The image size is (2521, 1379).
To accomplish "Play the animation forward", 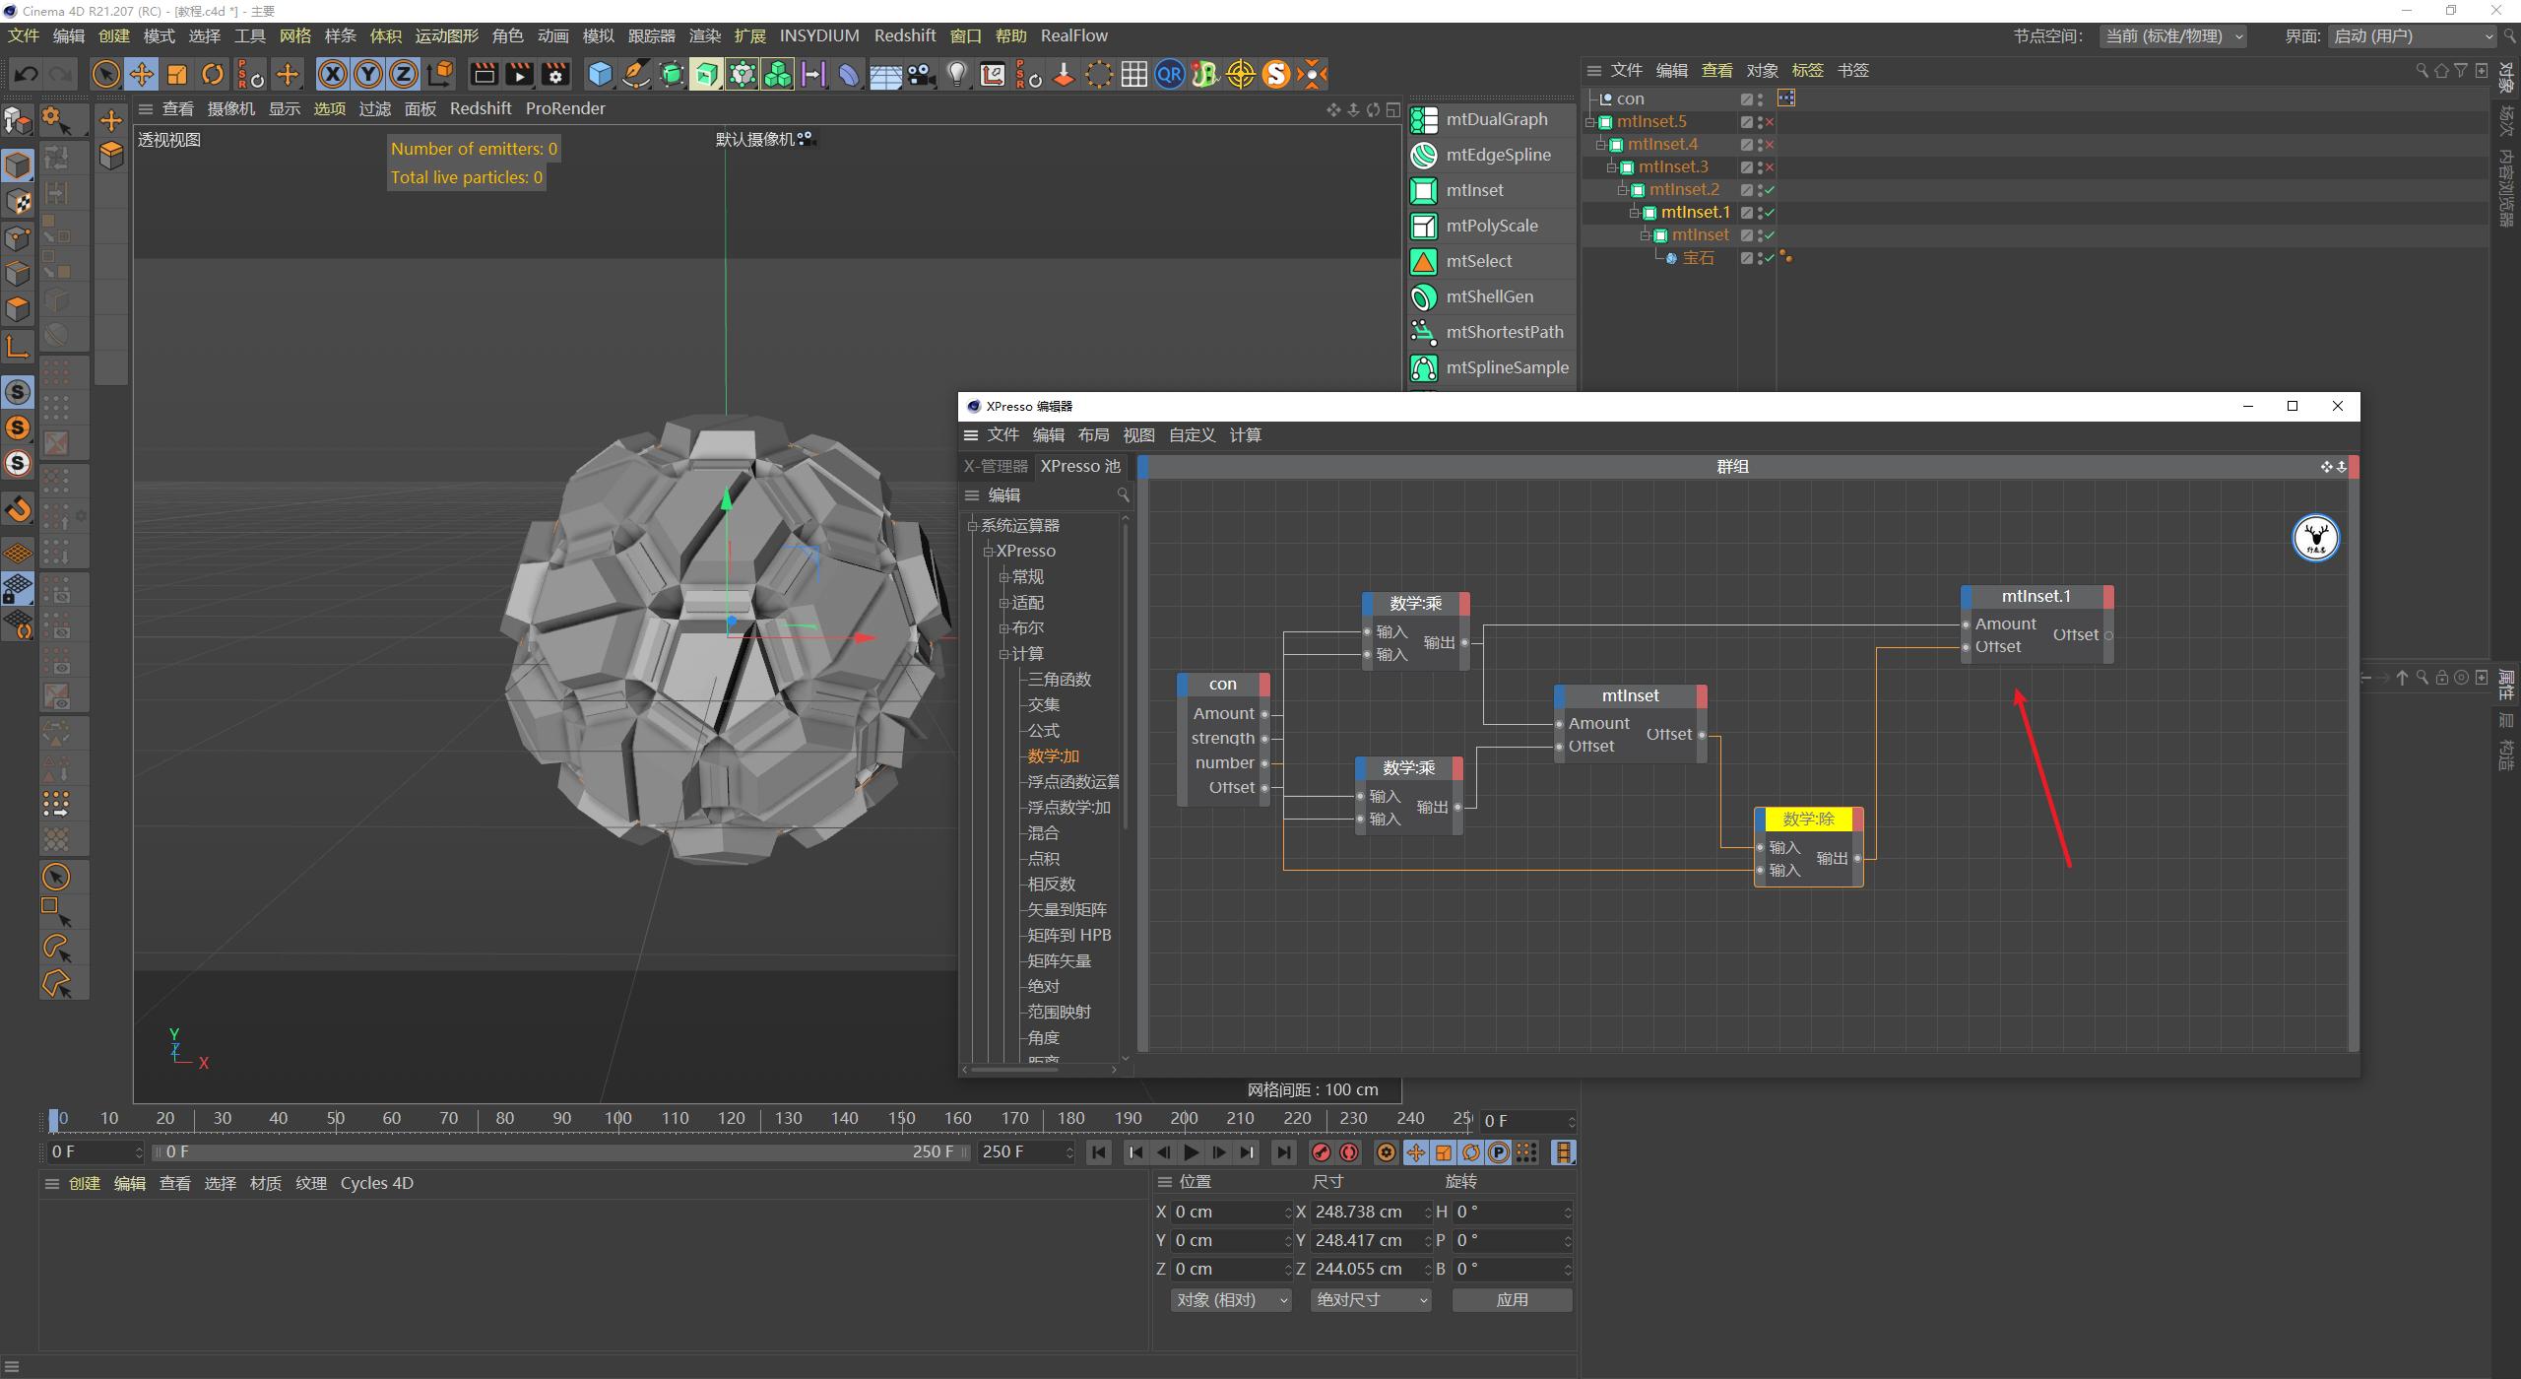I will point(1192,1151).
